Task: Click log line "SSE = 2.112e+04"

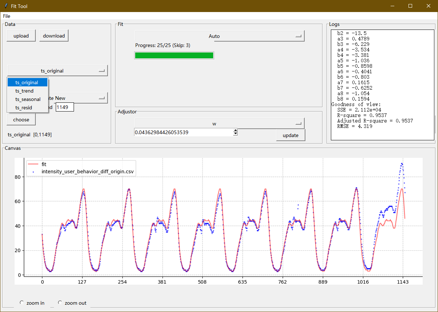Action: click(359, 110)
